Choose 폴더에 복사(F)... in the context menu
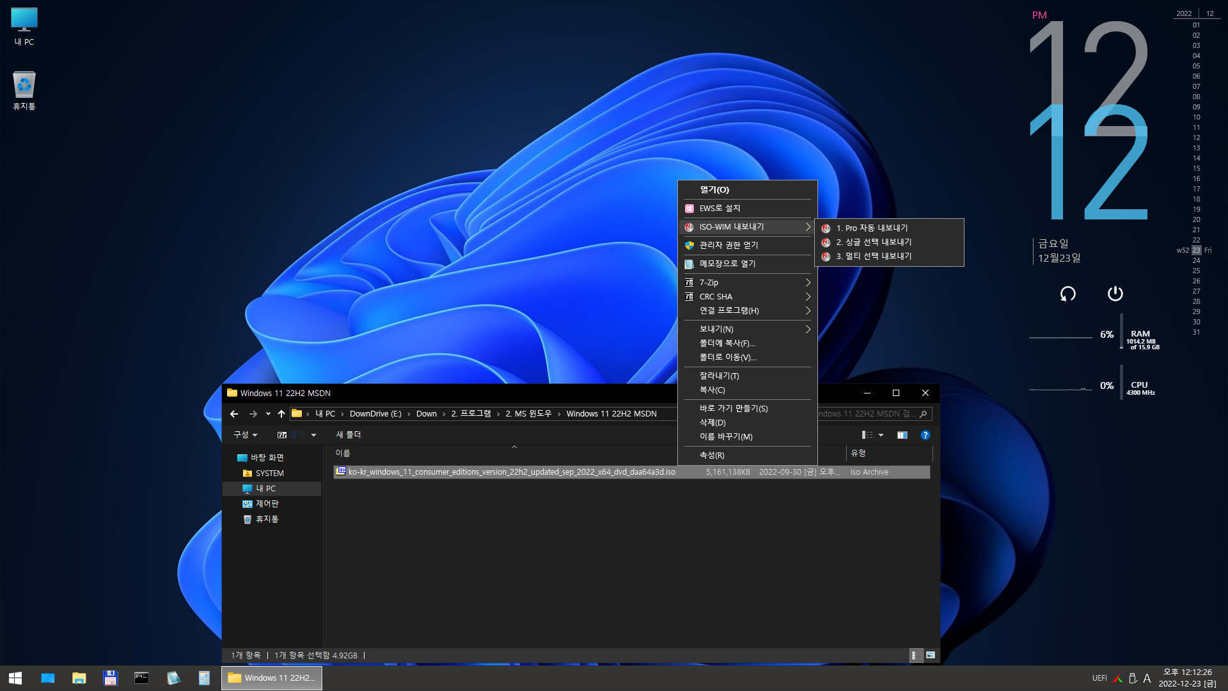The width and height of the screenshot is (1228, 691). click(x=747, y=344)
